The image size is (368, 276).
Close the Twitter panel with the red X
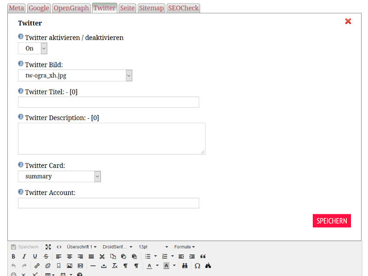tap(348, 21)
